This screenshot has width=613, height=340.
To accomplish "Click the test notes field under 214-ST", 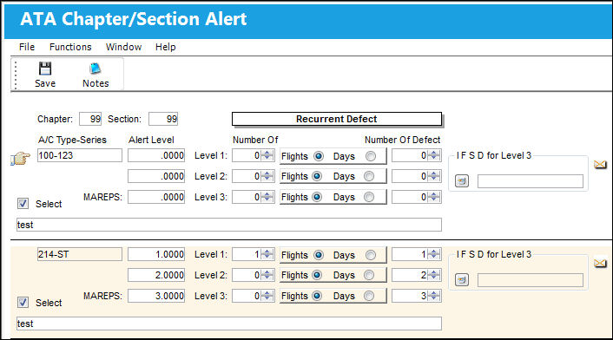I will 229,324.
